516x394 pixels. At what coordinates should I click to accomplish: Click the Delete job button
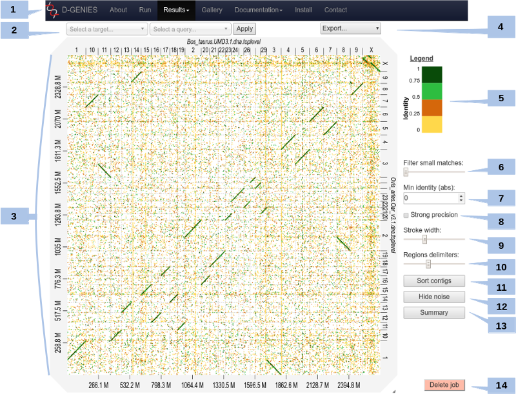coord(444,385)
